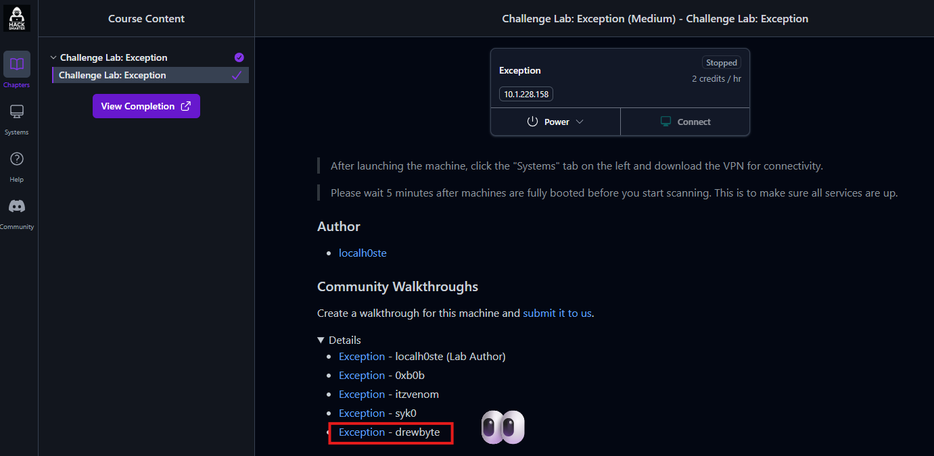Screen dimensions: 934x456
Task: Click the eyes emoji sticker
Action: [x=503, y=428]
